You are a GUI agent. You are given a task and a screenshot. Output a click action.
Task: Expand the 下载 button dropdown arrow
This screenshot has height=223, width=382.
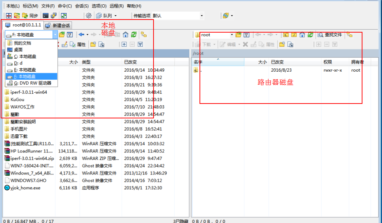(x=214, y=45)
